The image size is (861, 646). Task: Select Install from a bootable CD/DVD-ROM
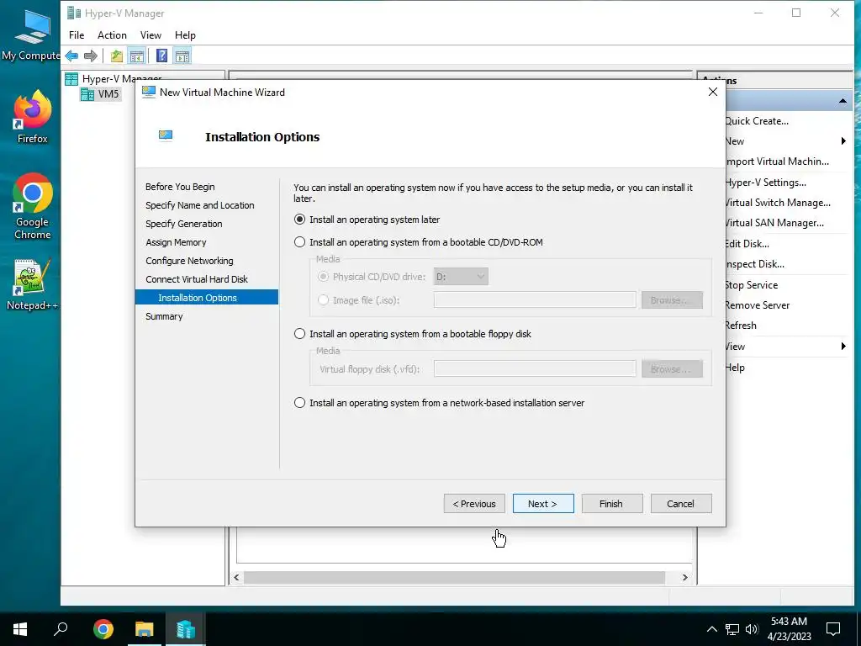tap(299, 242)
